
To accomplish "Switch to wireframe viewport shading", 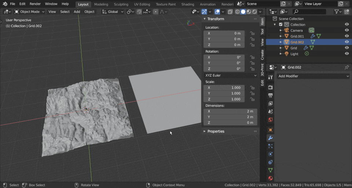I will coord(237,12).
